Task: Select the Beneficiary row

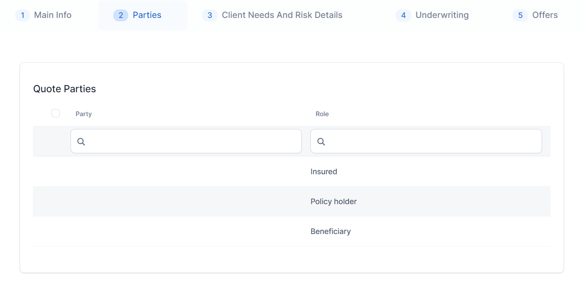Action: tap(330, 231)
